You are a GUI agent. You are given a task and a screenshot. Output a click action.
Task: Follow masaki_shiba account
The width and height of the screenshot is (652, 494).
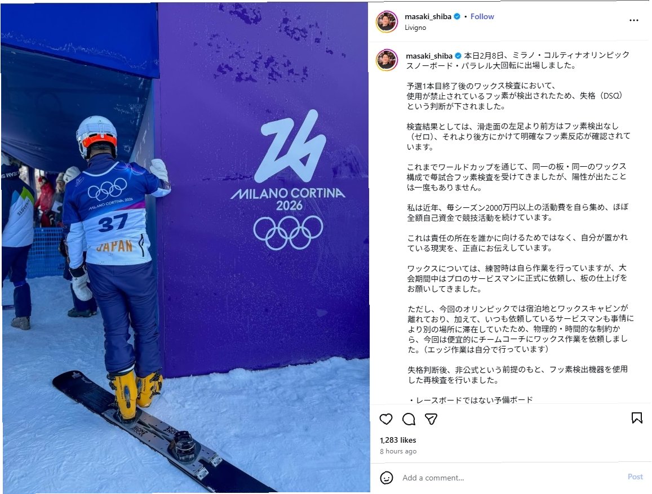click(482, 17)
